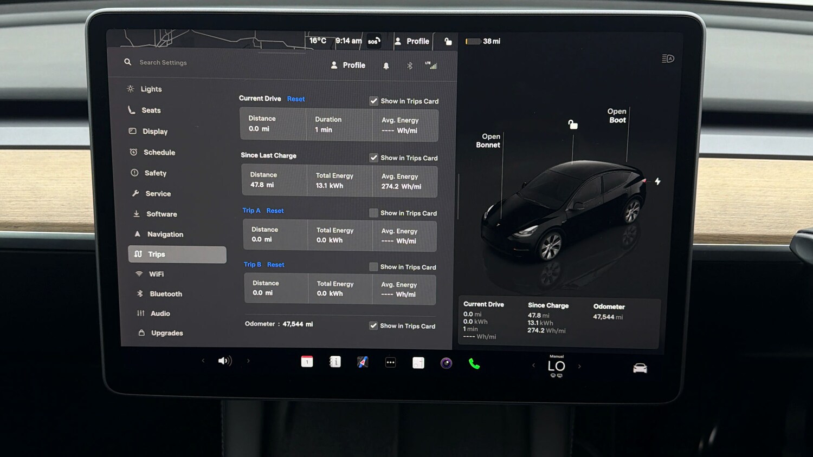Select the Display settings section
This screenshot has width=813, height=457.
[156, 131]
